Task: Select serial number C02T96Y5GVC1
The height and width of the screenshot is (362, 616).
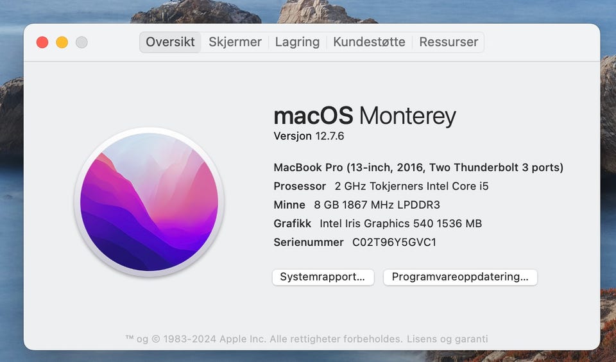Action: (395, 242)
